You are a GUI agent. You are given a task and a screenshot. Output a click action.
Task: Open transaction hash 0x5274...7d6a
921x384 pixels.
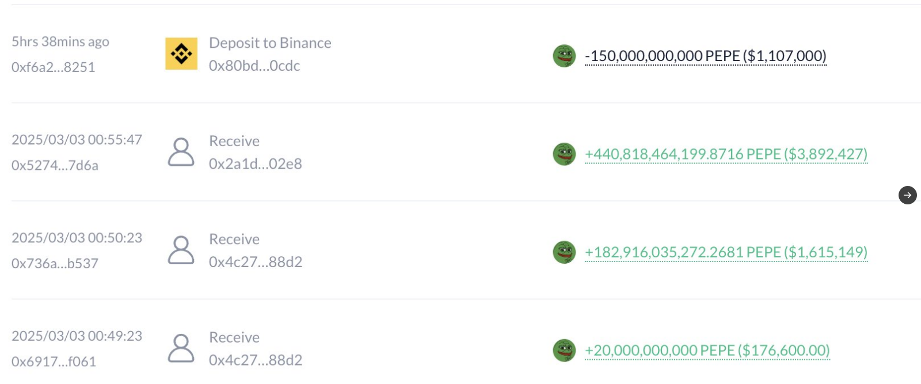[55, 166]
